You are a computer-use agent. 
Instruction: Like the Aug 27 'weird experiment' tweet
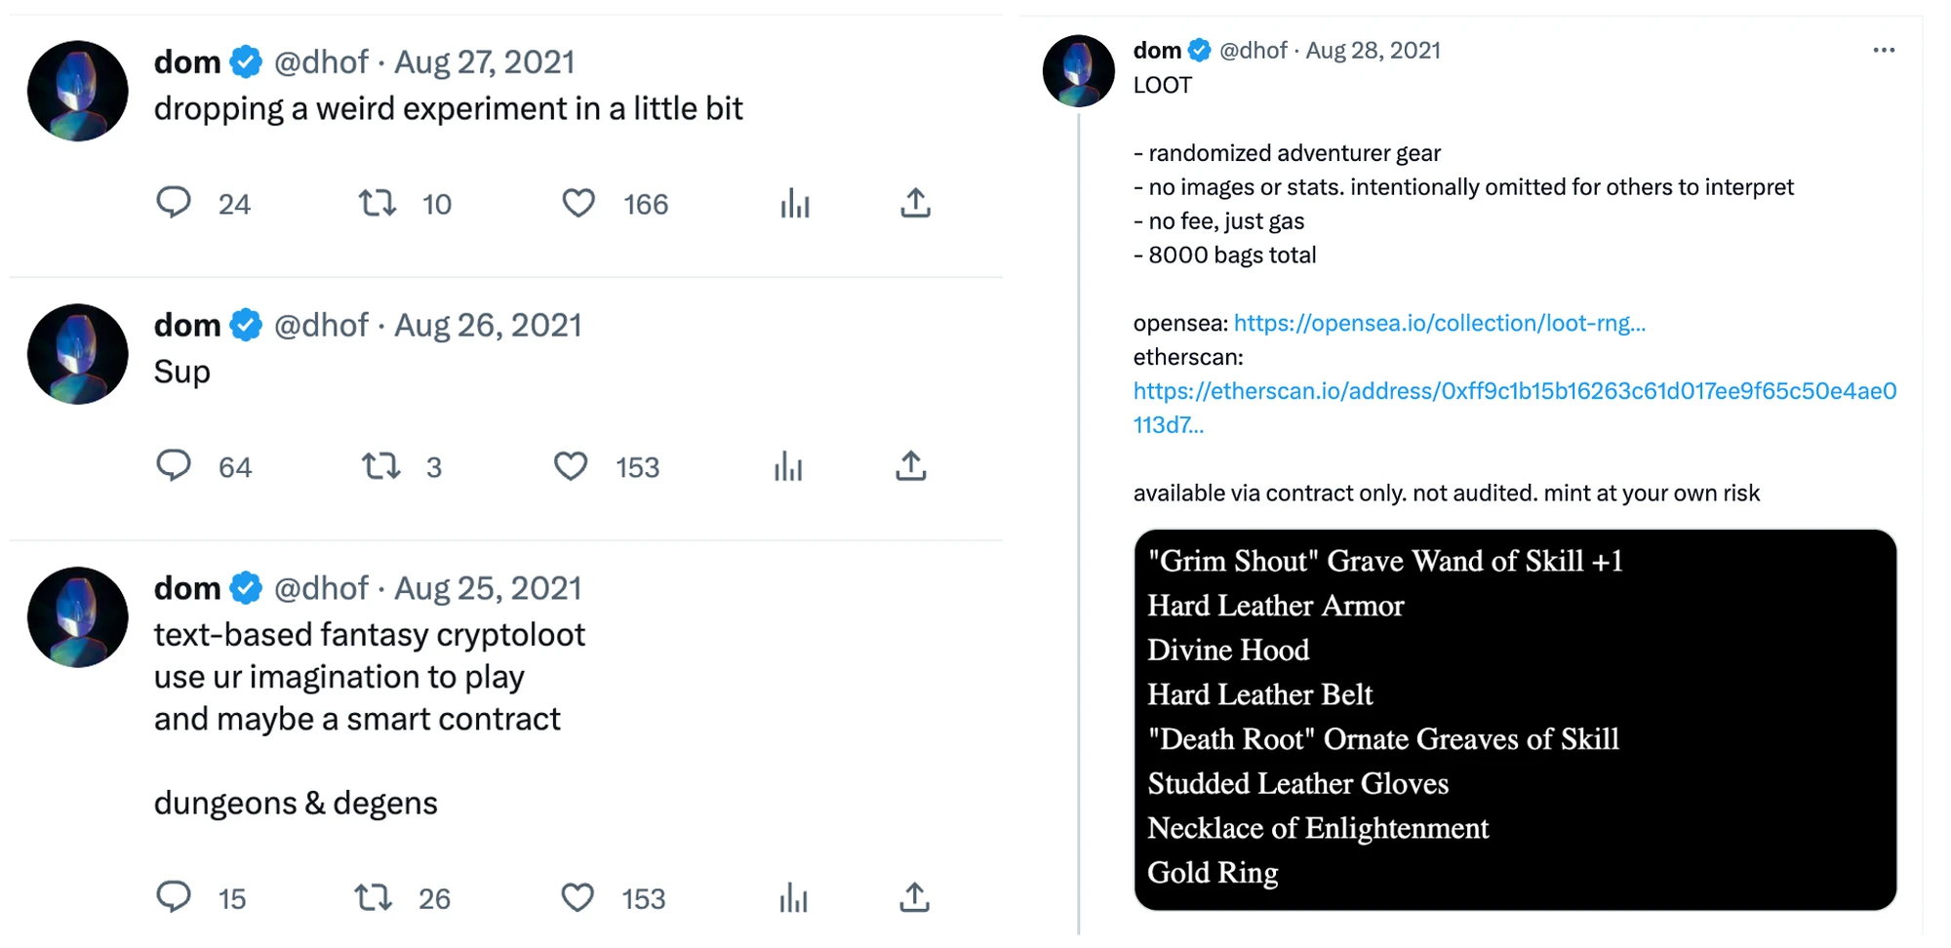(x=578, y=203)
